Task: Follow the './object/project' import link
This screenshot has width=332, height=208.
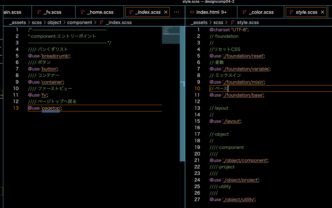Action: click(x=241, y=180)
